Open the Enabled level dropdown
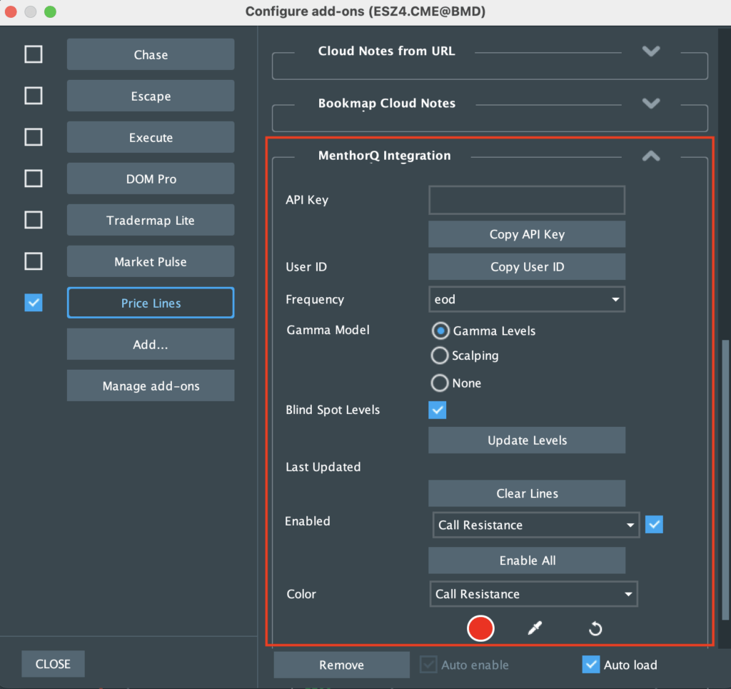Image resolution: width=731 pixels, height=689 pixels. tap(535, 525)
